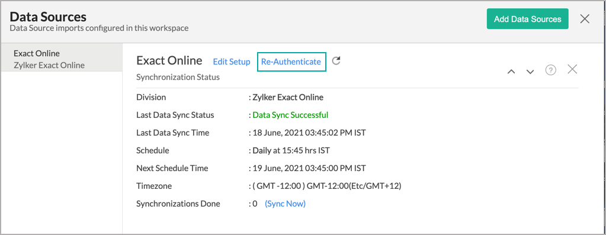Trigger Sync Now link
The height and width of the screenshot is (235, 606).
pos(285,204)
